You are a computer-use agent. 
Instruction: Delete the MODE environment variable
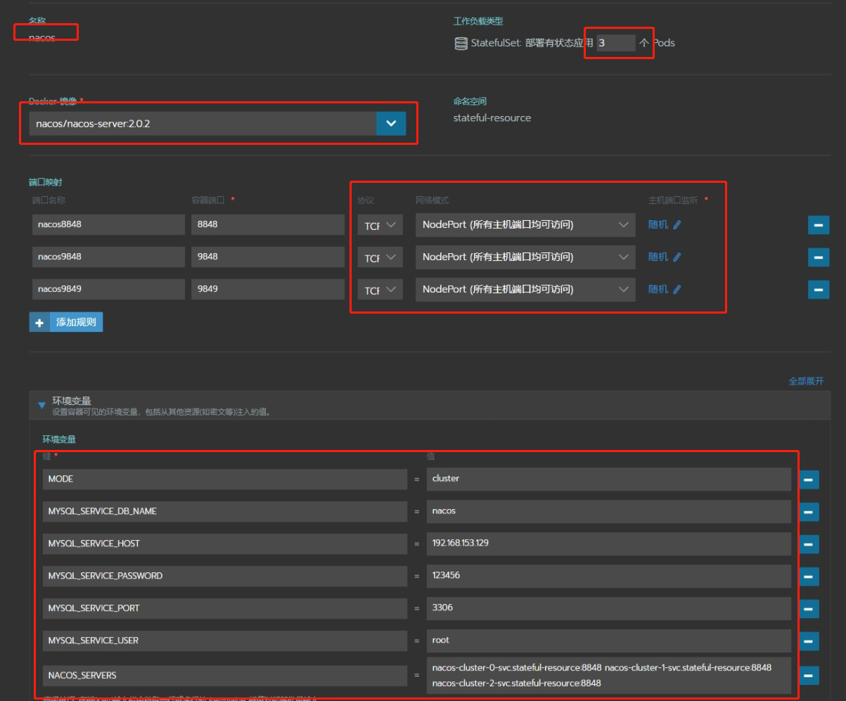click(x=809, y=480)
